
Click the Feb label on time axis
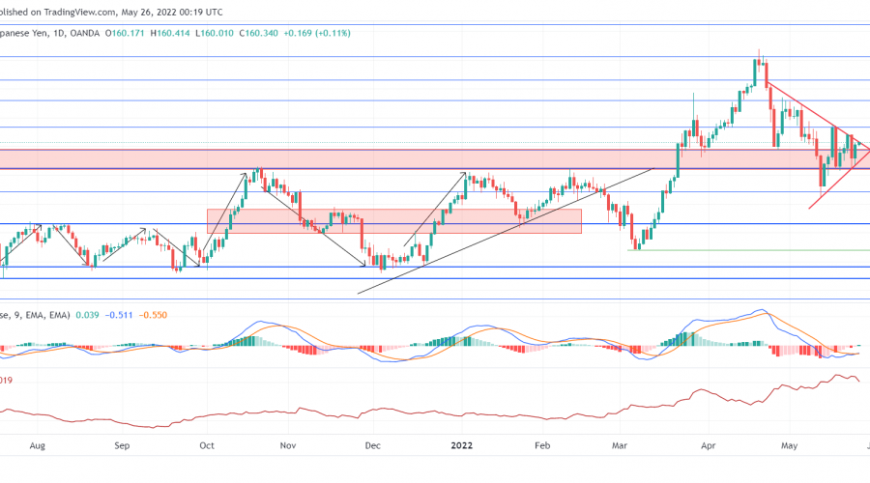(542, 446)
